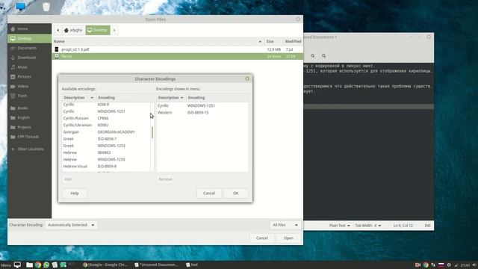478x269 pixels.
Task: Click the Russian flag keyboard layout indicator
Action: pyautogui.click(x=441, y=265)
